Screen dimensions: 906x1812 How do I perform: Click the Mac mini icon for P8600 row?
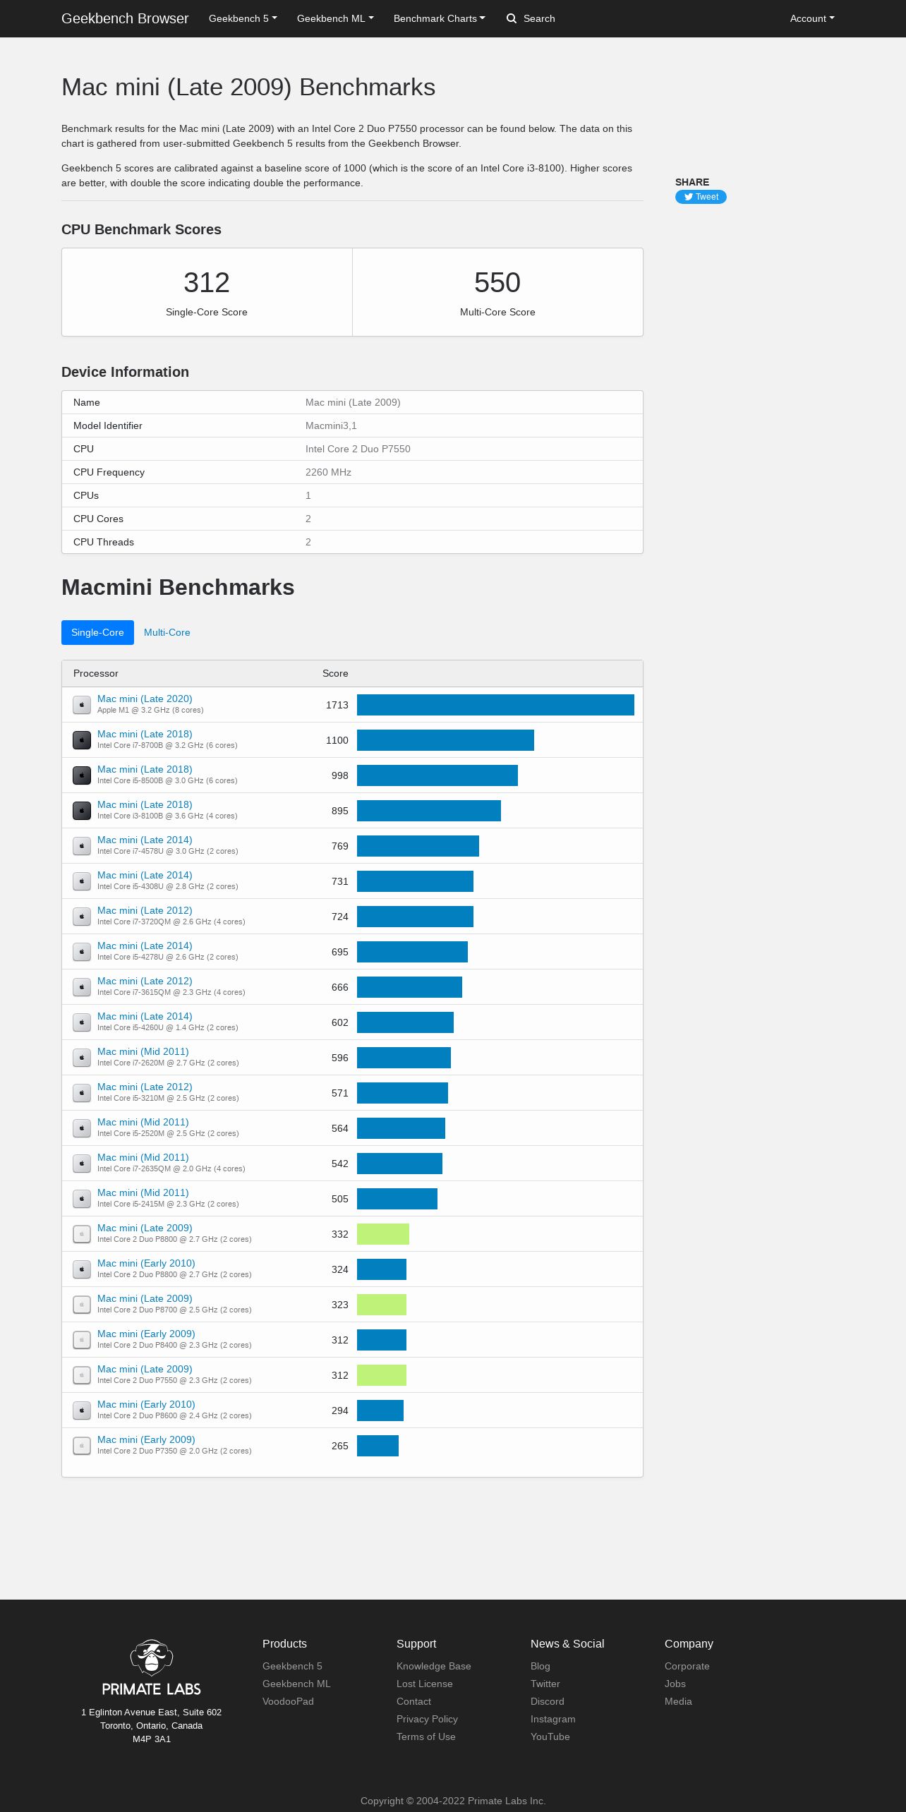point(82,1411)
